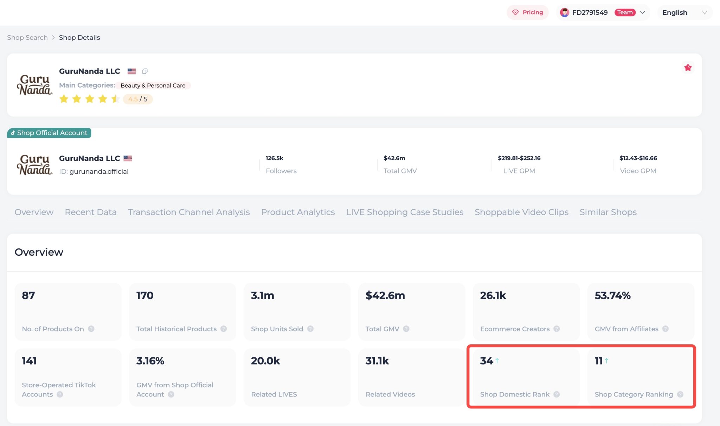The image size is (720, 426).
Task: Go to the Similar Shops tab
Action: tap(608, 212)
